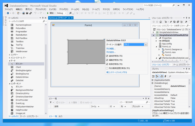Image resolution: width=195 pixels, height=126 pixels.
Task: Click the 列の編集... link
Action: 111,49
